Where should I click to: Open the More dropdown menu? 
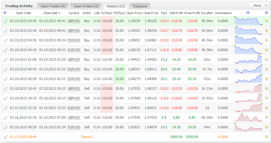tap(259, 6)
